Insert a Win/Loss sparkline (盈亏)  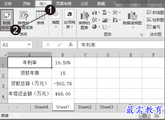point(154,27)
